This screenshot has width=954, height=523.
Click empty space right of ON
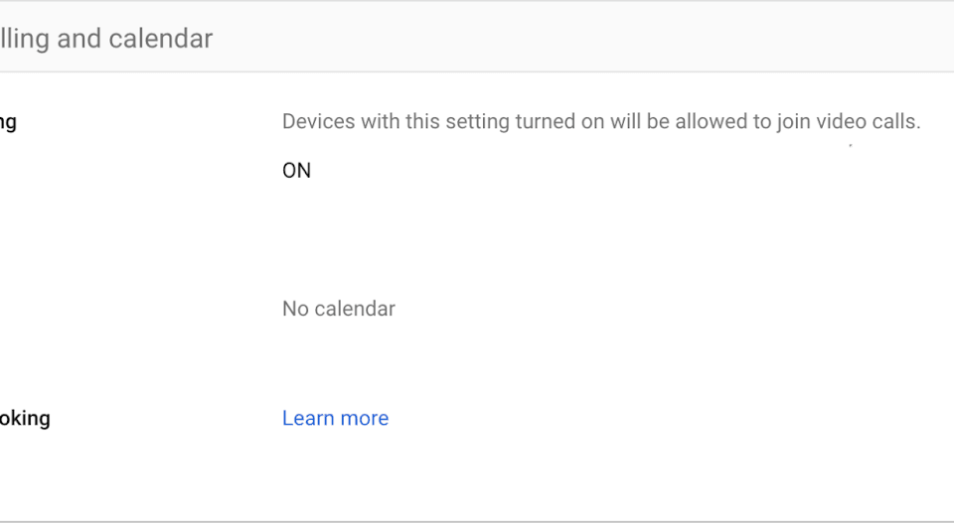coord(596,171)
